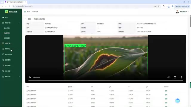Select 视频识别 submenu item
The image size is (191, 107).
[7, 33]
